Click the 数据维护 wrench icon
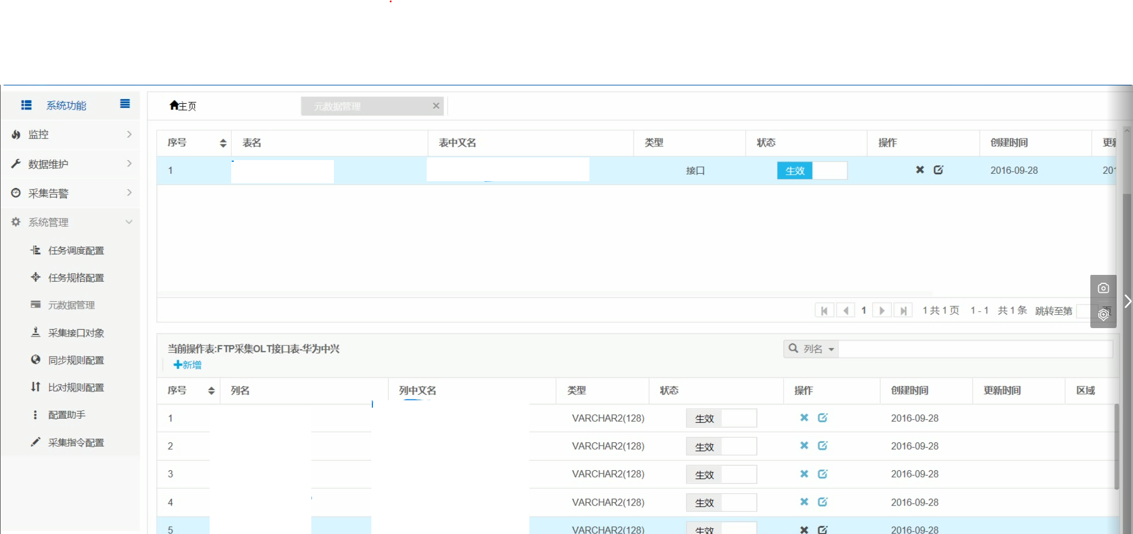The image size is (1133, 534). click(x=16, y=164)
